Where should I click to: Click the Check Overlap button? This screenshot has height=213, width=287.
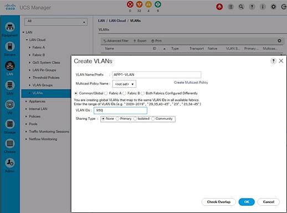[x=218, y=202]
